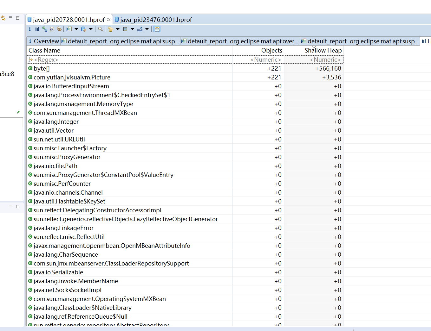Viewport: 431px width, 331px height.
Task: Expand the Export dropdown arrow
Action: click(x=147, y=29)
